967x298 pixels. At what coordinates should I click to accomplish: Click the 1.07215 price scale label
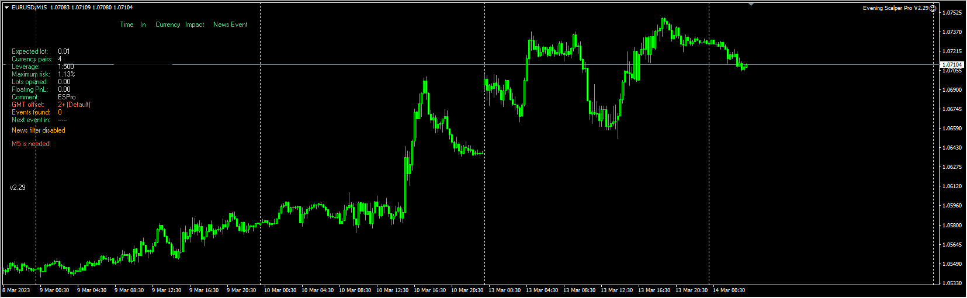[x=952, y=51]
